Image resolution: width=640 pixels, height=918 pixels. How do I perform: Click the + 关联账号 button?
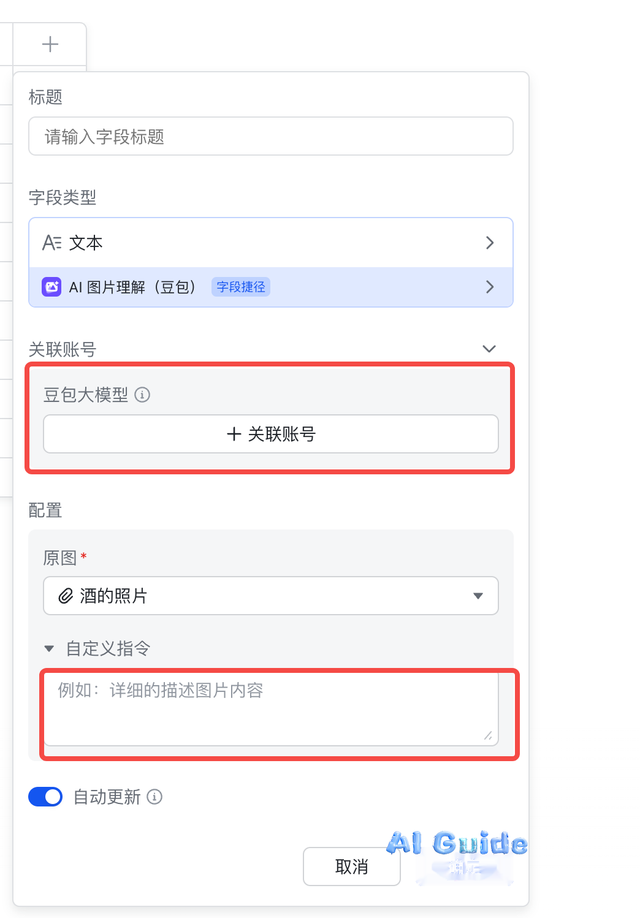tap(271, 434)
